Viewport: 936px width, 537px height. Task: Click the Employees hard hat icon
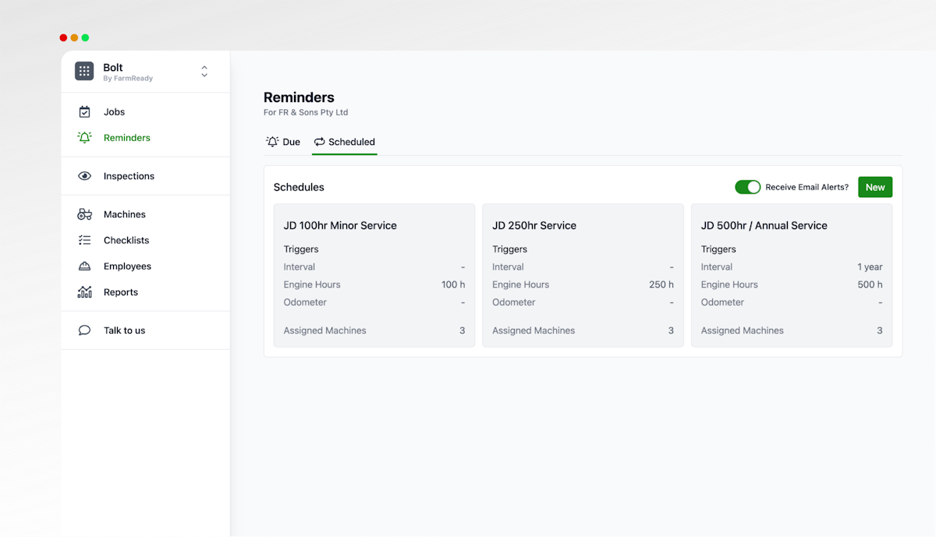[x=84, y=267]
